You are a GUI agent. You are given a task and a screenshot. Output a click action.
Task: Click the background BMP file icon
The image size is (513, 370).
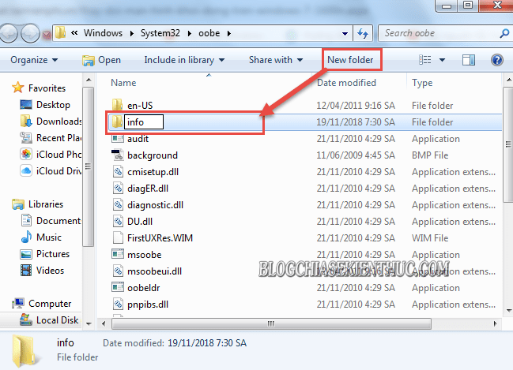pyautogui.click(x=118, y=155)
